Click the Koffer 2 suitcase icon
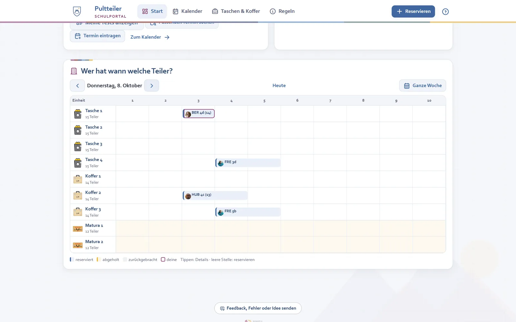516x322 pixels. coord(78,195)
